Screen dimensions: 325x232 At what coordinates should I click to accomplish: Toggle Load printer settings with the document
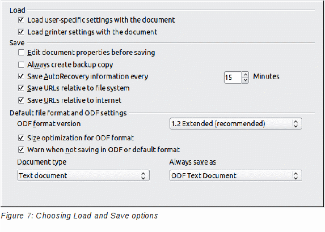point(21,32)
